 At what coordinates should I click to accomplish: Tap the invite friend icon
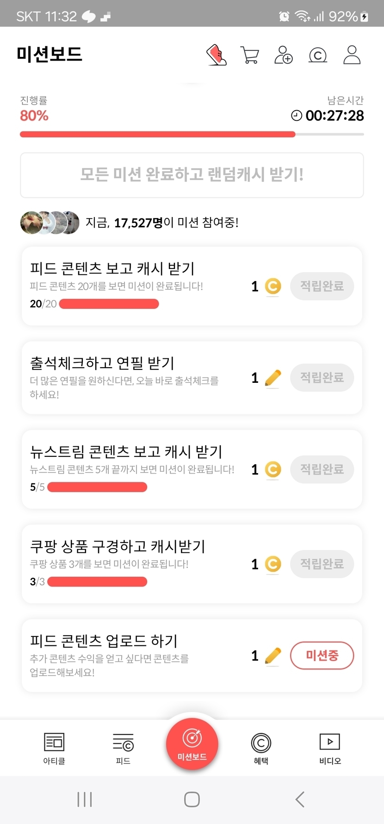pos(284,55)
